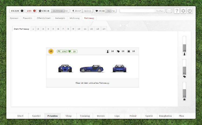
Task: Click the power logout icon
Action: 190,11
